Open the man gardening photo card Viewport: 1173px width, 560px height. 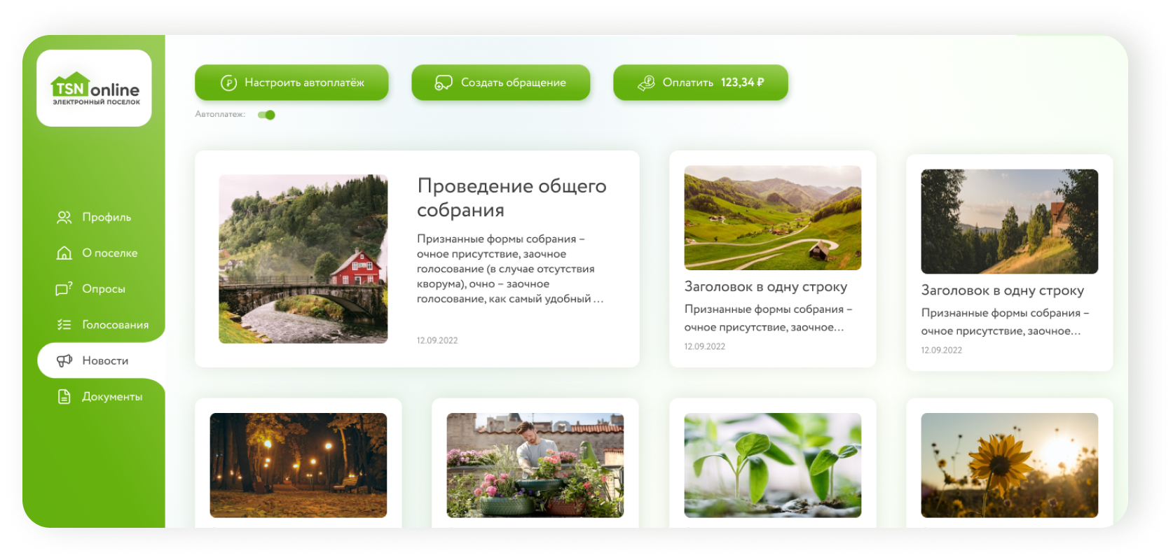pos(535,465)
